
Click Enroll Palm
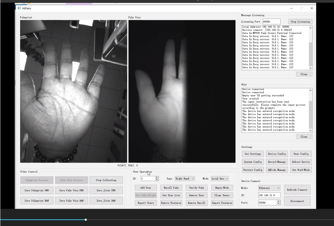(x=171, y=187)
